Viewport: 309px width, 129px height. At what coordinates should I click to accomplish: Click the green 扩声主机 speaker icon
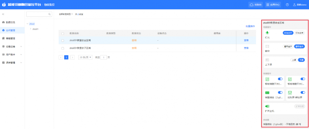267,106
